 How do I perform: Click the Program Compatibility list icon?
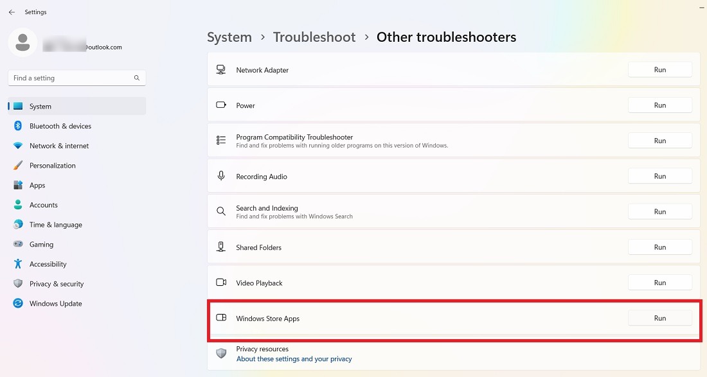(221, 140)
